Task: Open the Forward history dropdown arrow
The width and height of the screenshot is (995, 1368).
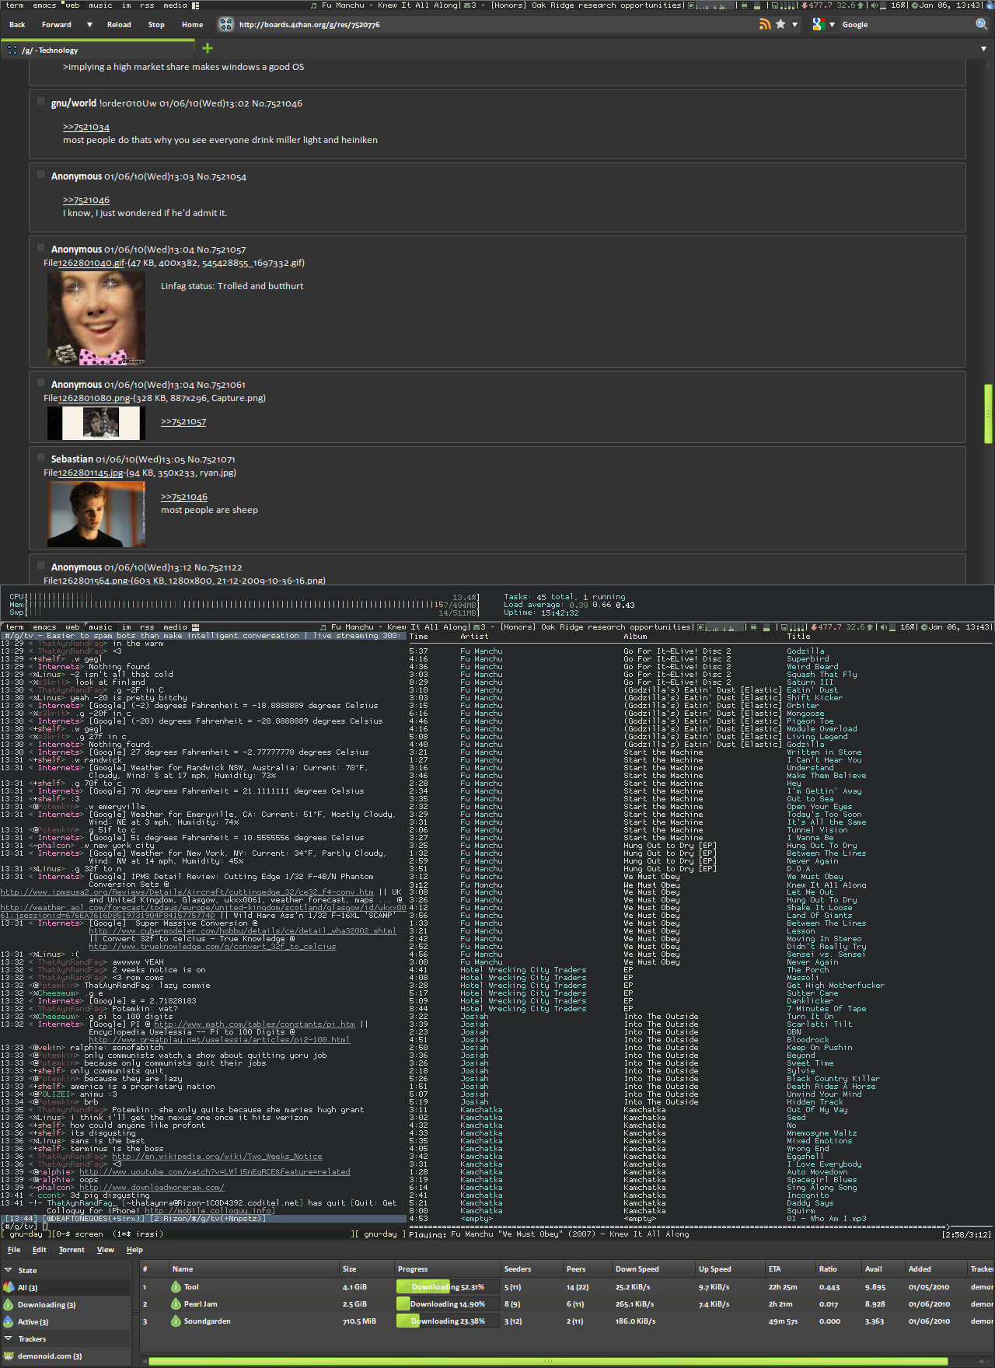Action: coord(89,25)
